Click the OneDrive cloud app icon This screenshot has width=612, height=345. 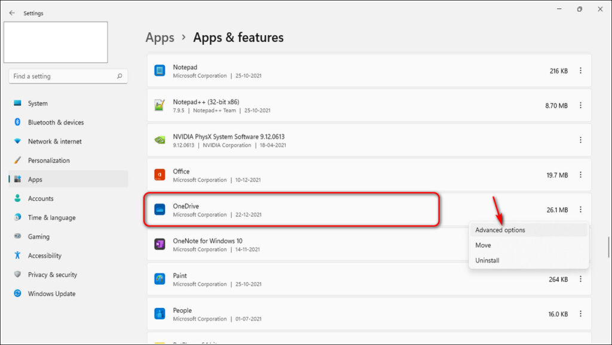(x=160, y=210)
